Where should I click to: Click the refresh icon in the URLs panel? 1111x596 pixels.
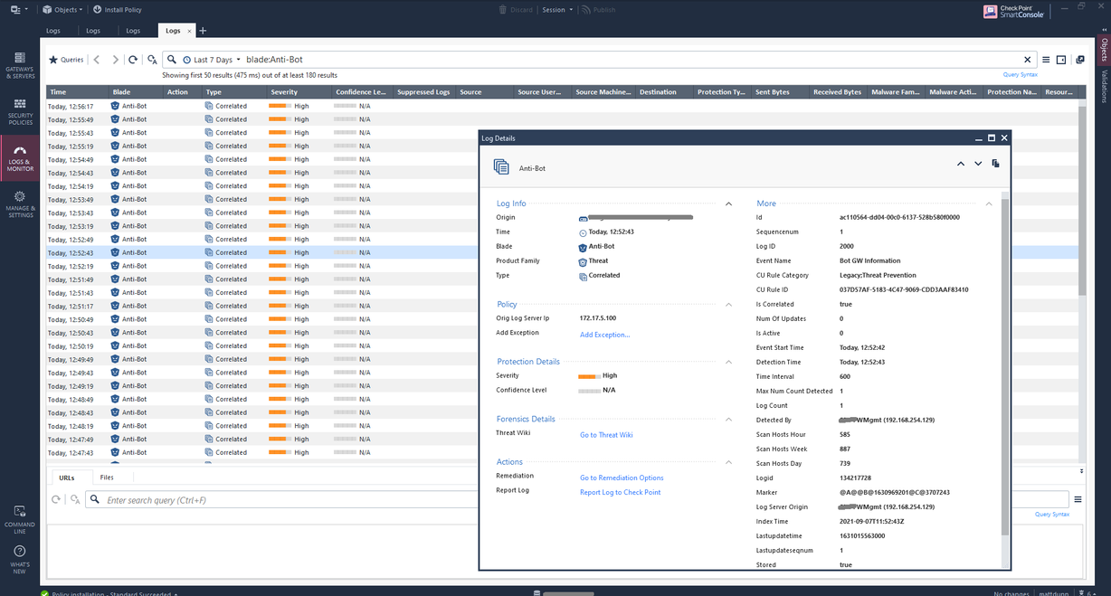coord(56,499)
